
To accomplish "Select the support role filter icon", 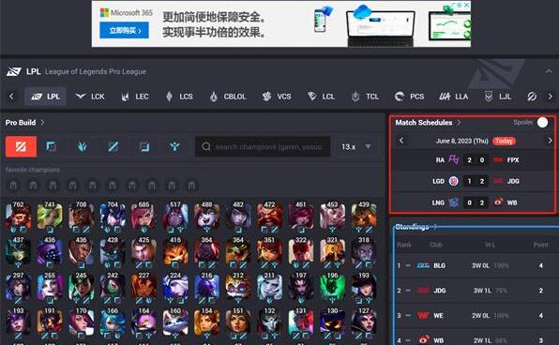I will (174, 146).
